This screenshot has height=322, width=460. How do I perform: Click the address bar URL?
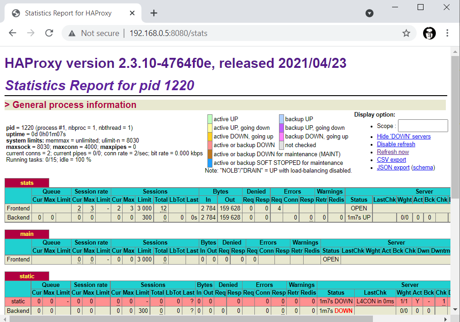(168, 33)
